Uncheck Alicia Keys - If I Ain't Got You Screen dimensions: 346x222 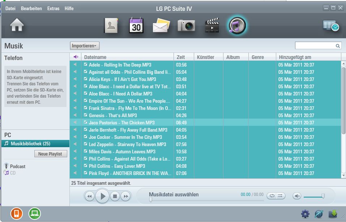[x=86, y=79]
